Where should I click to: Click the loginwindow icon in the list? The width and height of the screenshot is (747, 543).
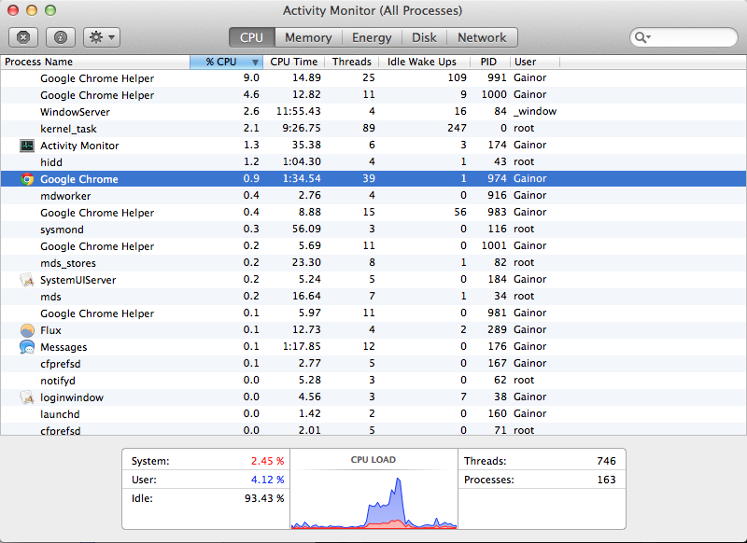pyautogui.click(x=27, y=397)
